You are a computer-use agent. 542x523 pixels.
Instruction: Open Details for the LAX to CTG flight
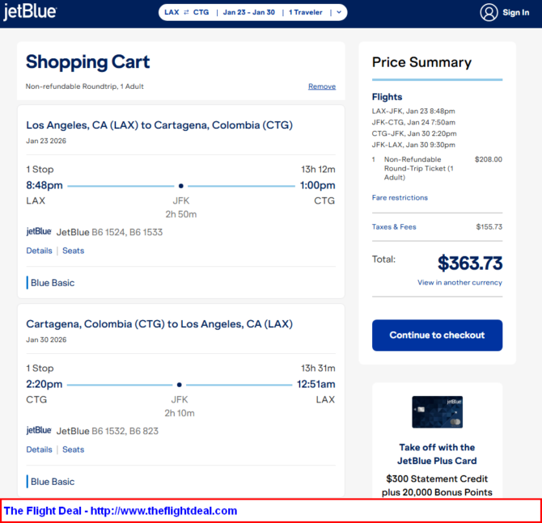pos(39,251)
